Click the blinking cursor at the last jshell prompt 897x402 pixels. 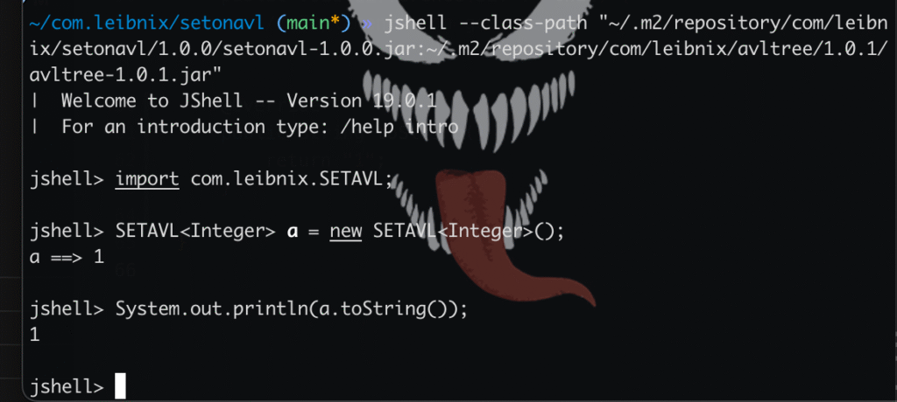pyautogui.click(x=119, y=386)
